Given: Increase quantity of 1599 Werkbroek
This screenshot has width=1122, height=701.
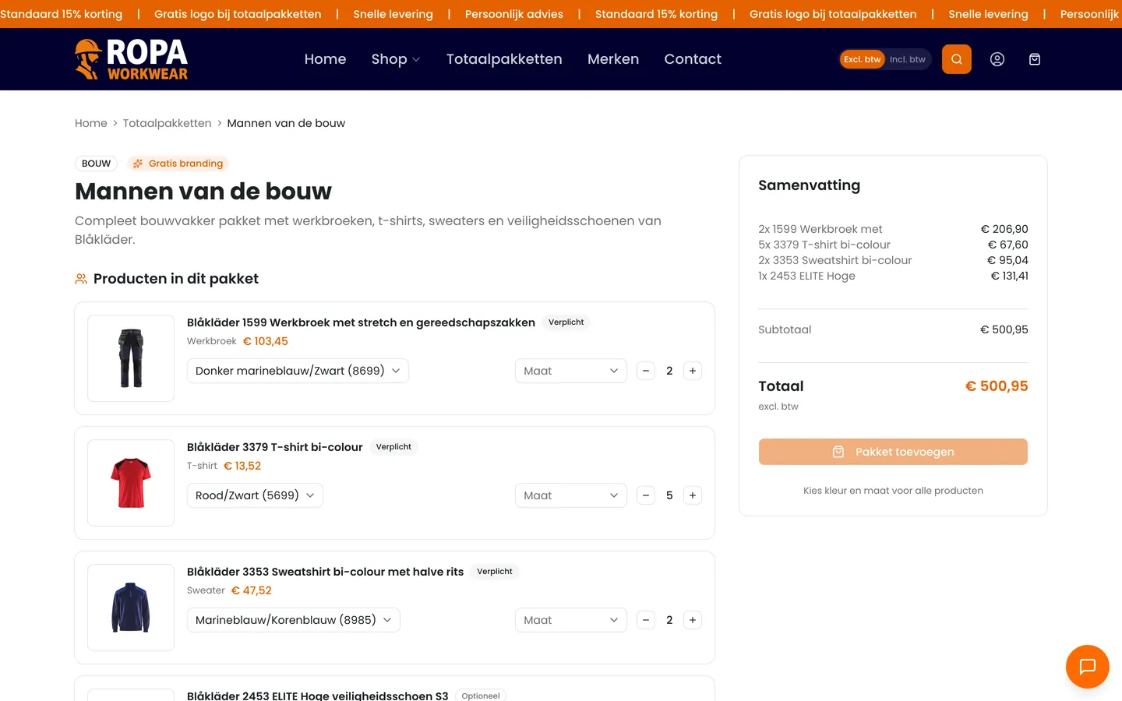Looking at the screenshot, I should click(693, 371).
